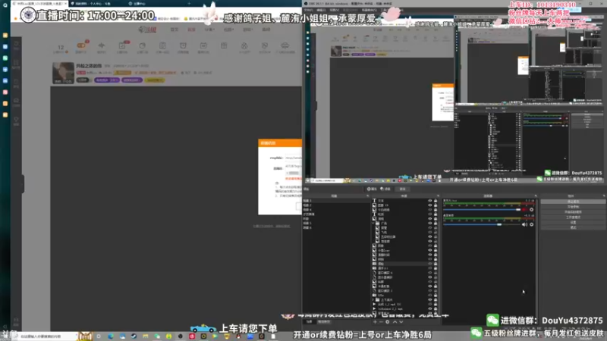607x341 pixels.
Task: Open 滤镜 for the selected source
Action: coord(385,189)
